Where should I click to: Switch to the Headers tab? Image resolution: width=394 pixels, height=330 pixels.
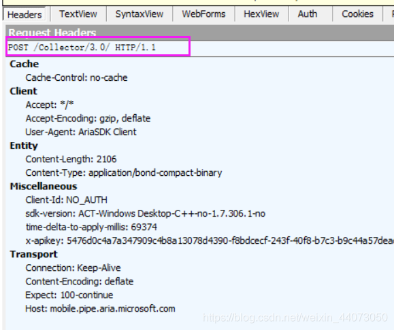pyautogui.click(x=24, y=14)
